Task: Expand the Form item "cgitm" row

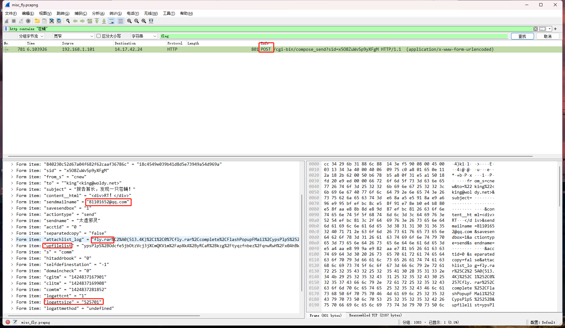Action: point(12,277)
